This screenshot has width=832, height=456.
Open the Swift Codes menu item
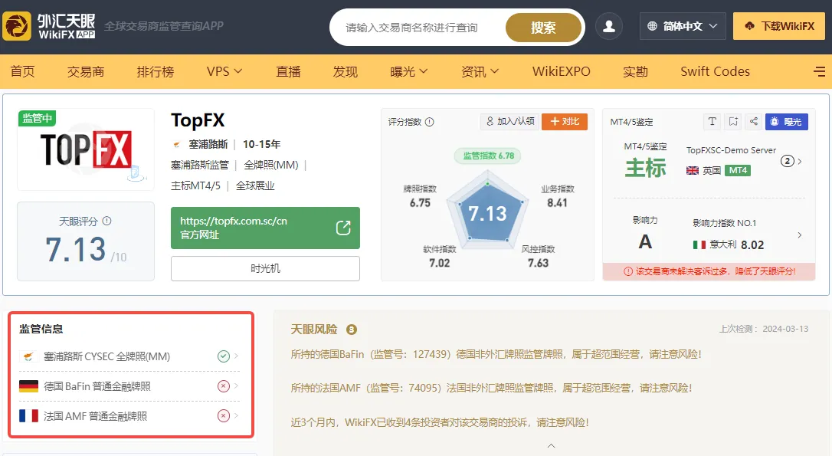click(x=716, y=71)
